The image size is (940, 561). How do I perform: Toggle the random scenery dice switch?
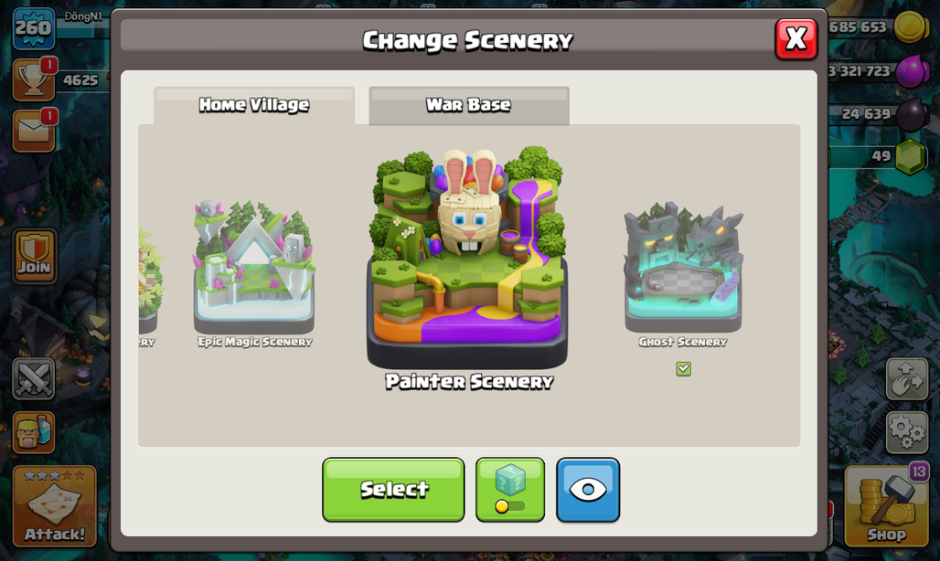[510, 490]
